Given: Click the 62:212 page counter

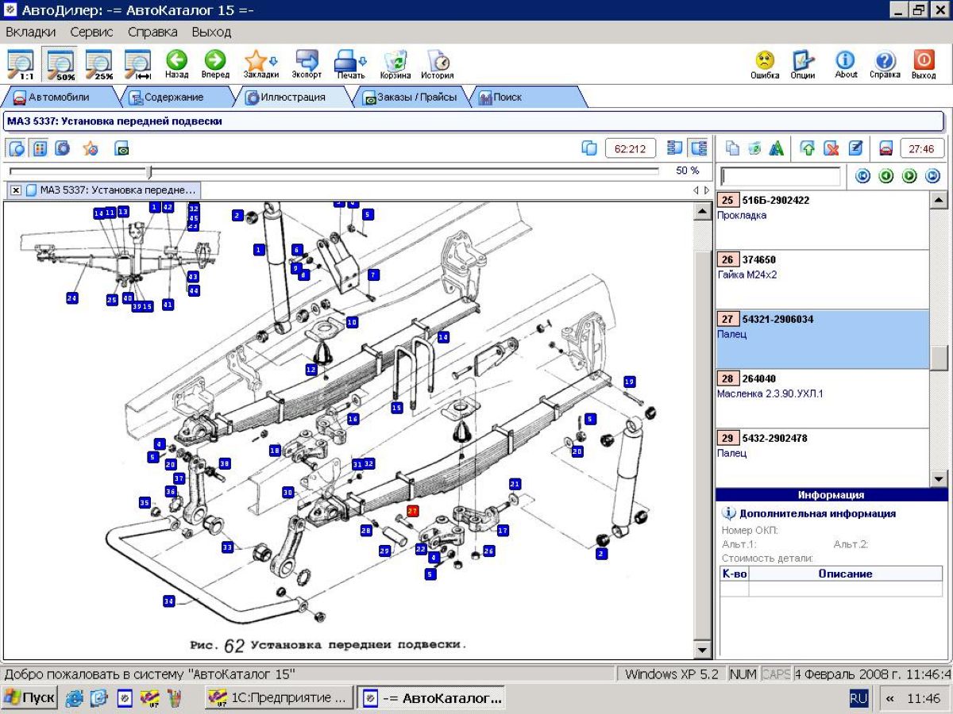Looking at the screenshot, I should tap(631, 148).
